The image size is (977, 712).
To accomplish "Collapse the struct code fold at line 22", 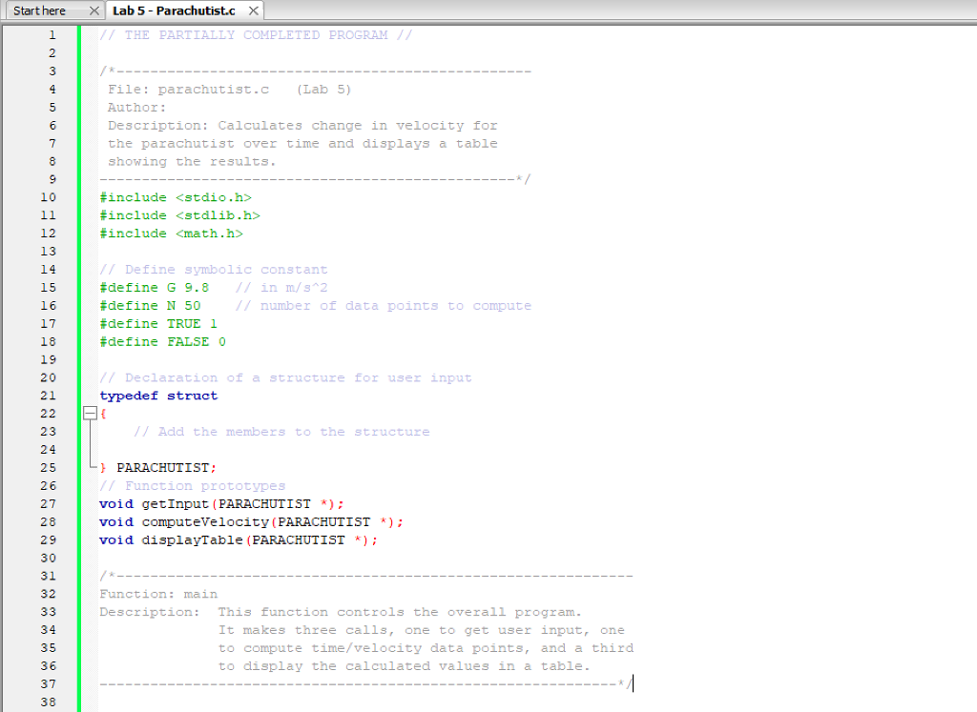I will [x=89, y=414].
